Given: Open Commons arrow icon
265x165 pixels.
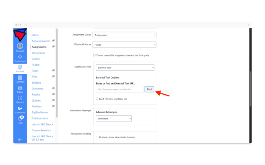Looking at the screenshot, I should pyautogui.click(x=20, y=108).
